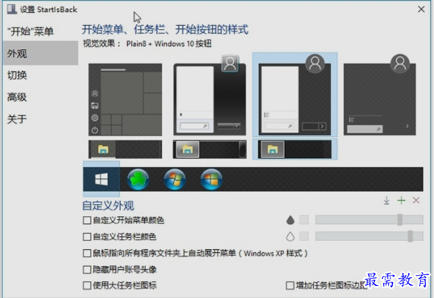Open the 外观 settings page
This screenshot has width=434, height=298.
(x=41, y=53)
